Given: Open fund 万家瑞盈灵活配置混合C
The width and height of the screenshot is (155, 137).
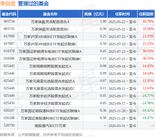Looking at the screenshot, I should tap(50, 29).
